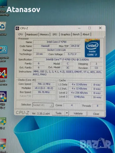This screenshot has width=115, height=153.
Task: Click the Close button in CPU-Z
Action: click(96, 114)
